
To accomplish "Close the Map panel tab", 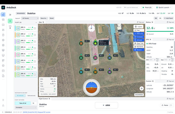I will 43,22.
